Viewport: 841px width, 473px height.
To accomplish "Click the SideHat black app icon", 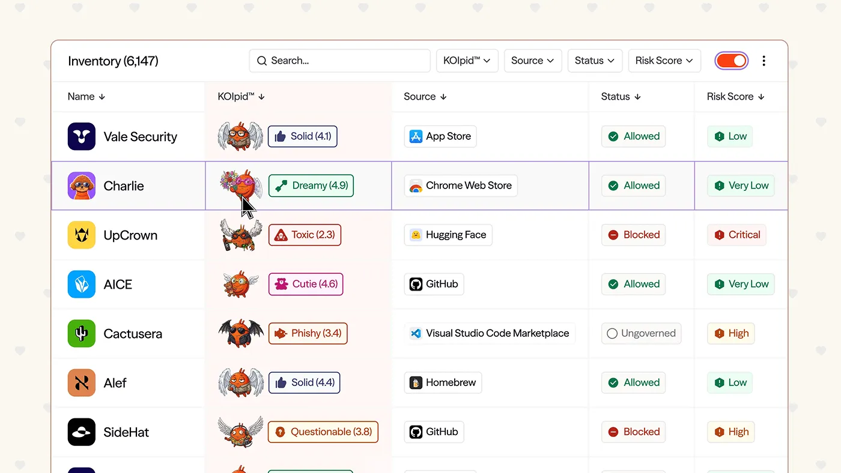I will (x=82, y=432).
